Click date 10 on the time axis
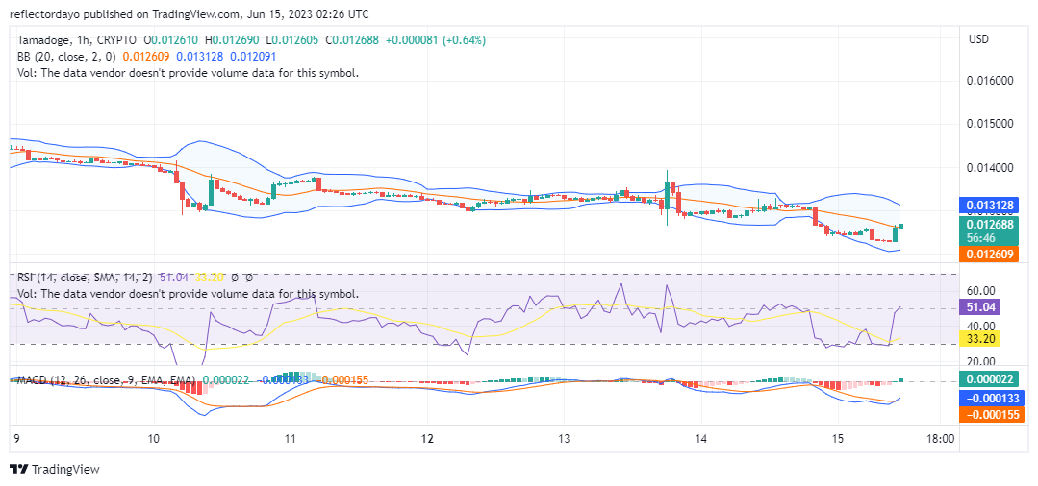 coord(154,438)
